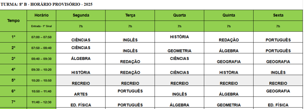Click ÁLGEBRA in Segunda third period

(81, 58)
